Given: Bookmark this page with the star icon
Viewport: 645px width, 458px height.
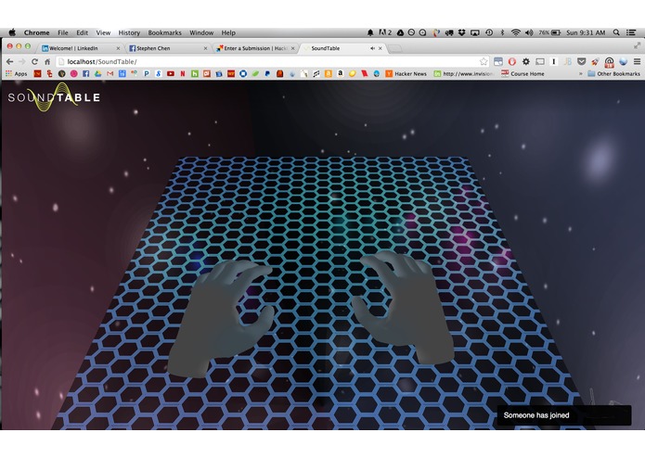Looking at the screenshot, I should point(484,61).
